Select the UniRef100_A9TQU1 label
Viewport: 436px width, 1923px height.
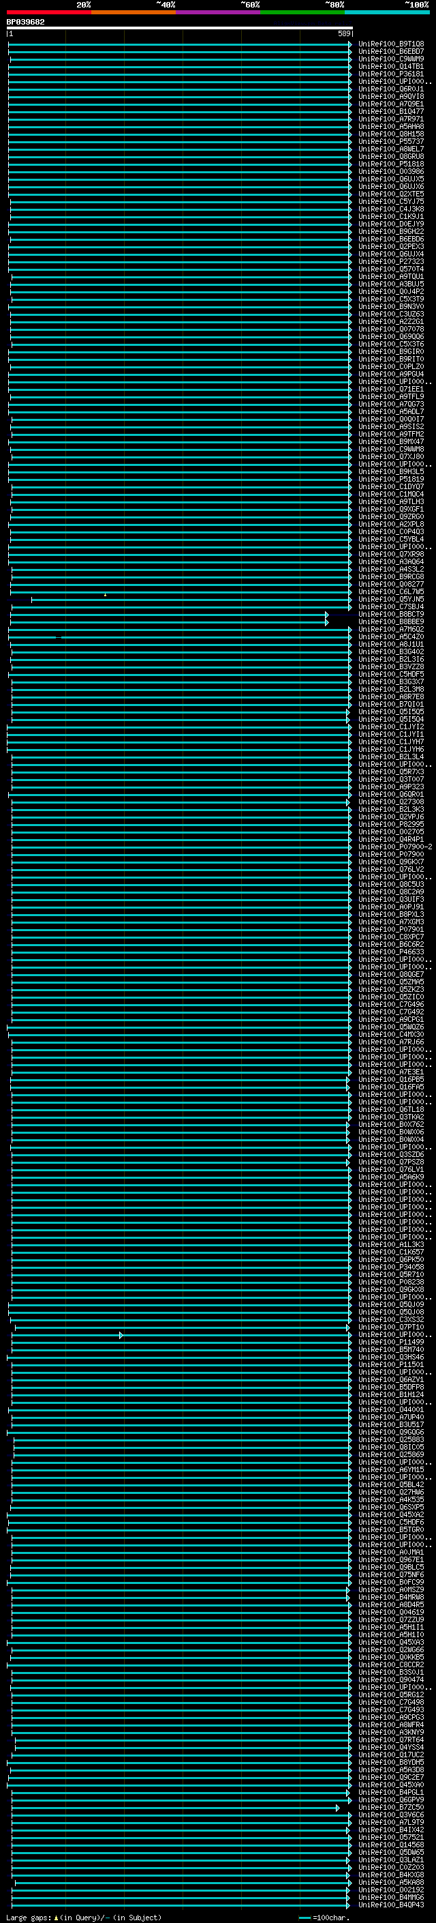point(390,276)
